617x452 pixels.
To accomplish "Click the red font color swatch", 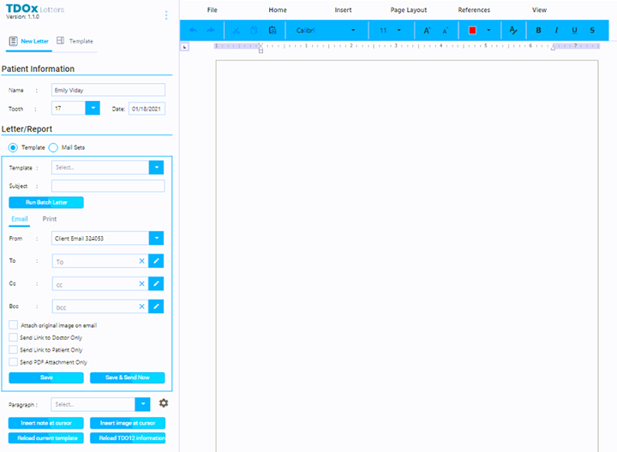I will [472, 30].
